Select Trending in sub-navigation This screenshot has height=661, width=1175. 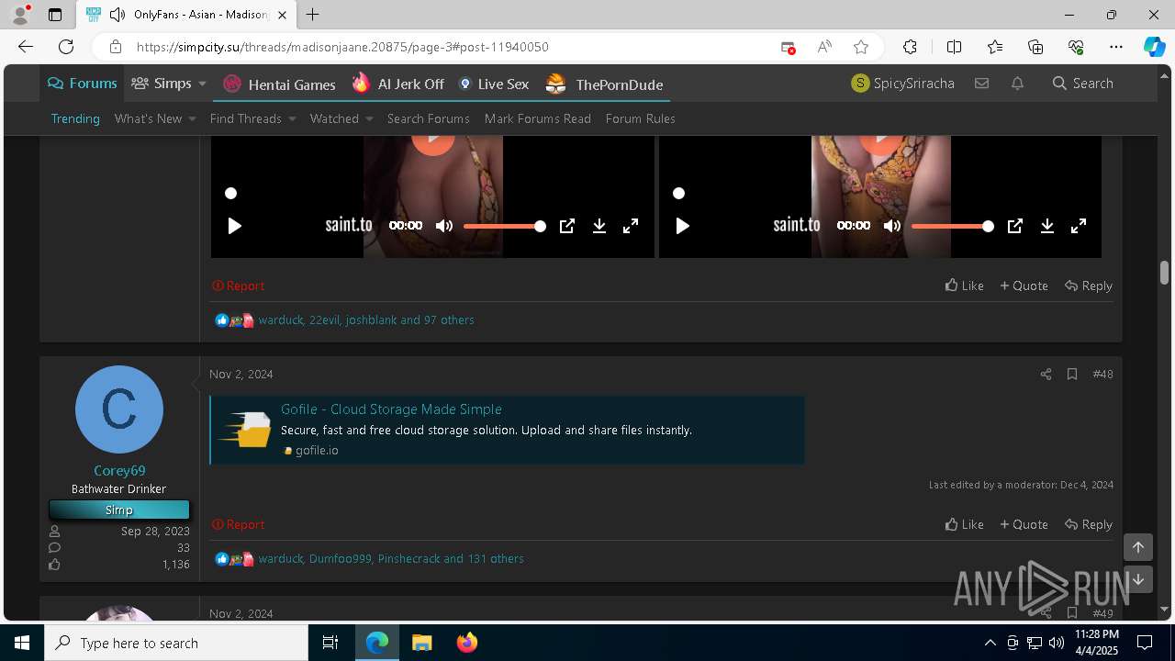tap(75, 118)
